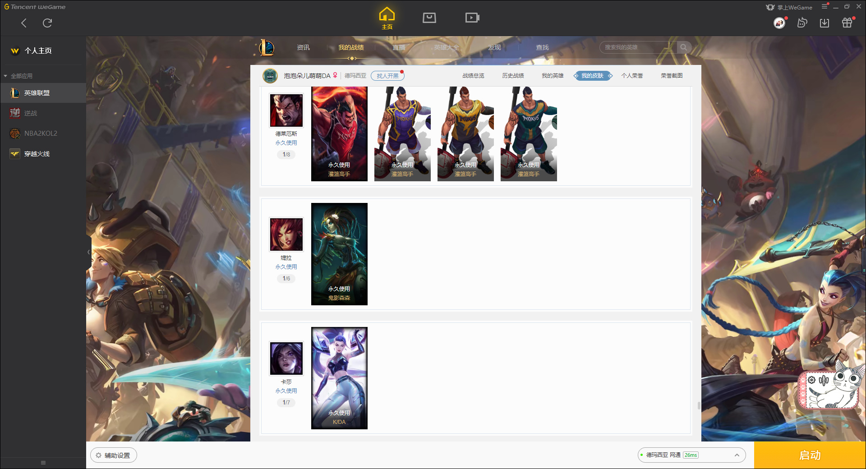Open the 掌上WeGame link
866x469 pixels.
pos(789,7)
